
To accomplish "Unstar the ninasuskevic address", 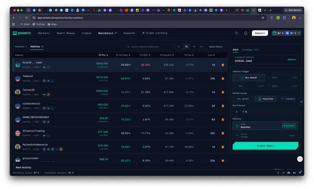I will click(x=223, y=106).
